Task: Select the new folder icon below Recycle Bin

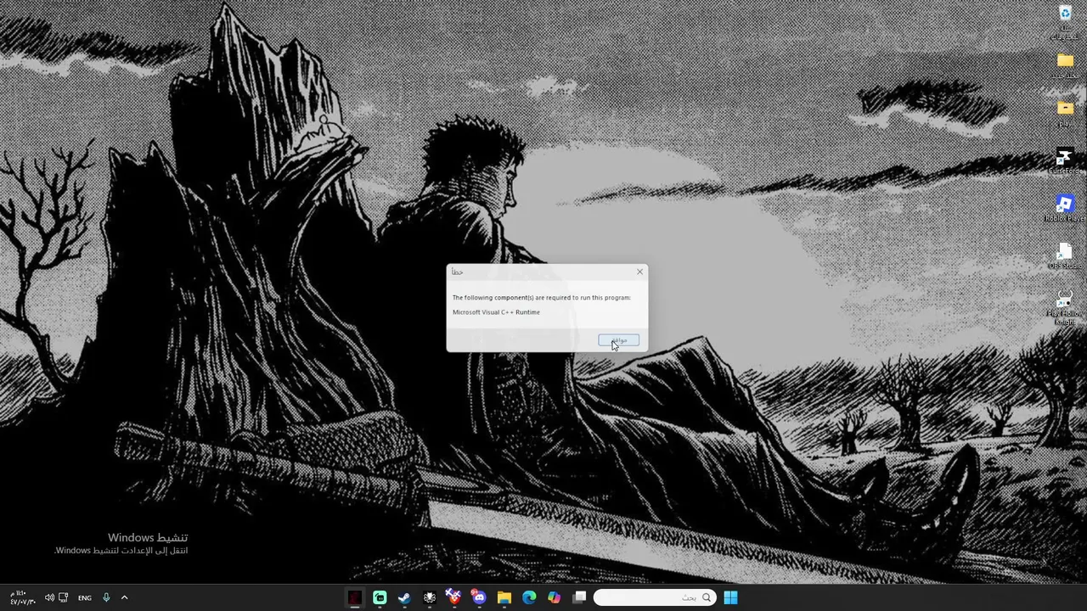Action: tap(1065, 67)
